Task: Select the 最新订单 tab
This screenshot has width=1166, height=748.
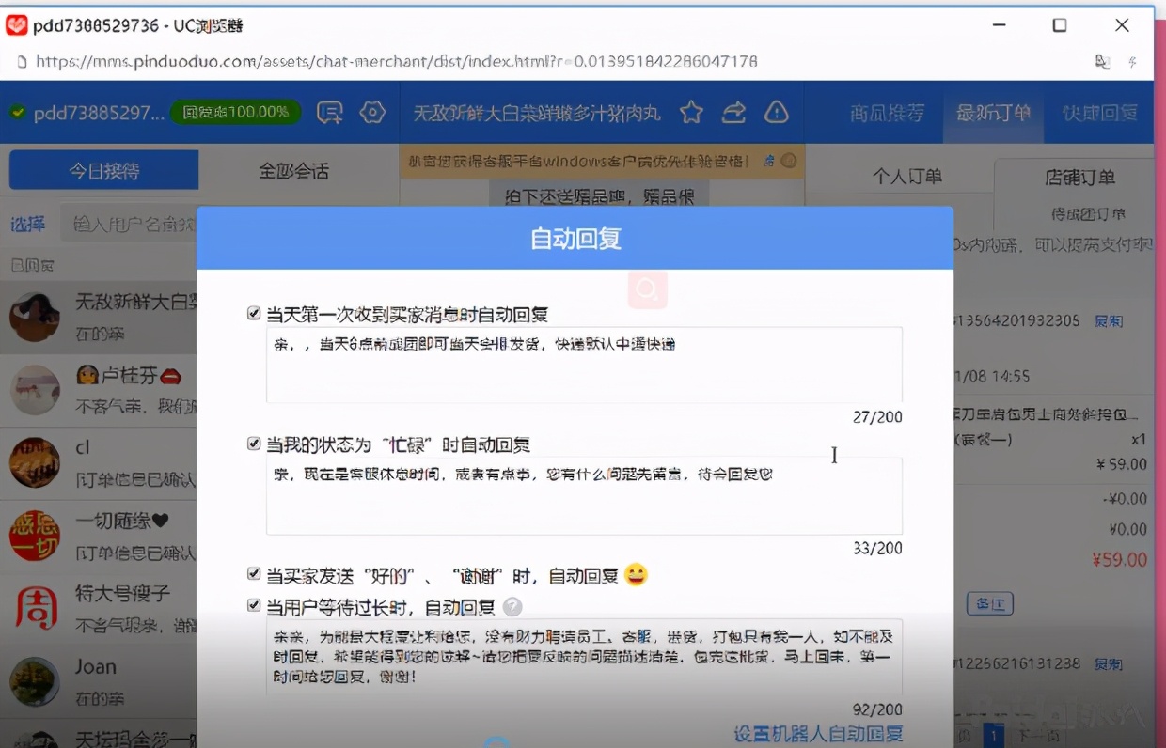Action: [993, 112]
